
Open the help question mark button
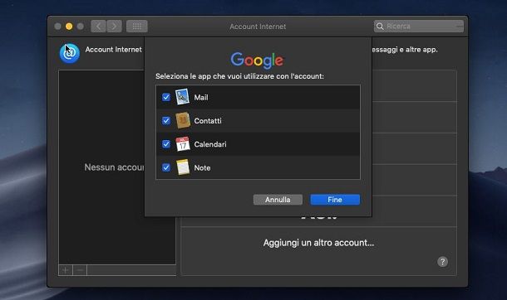tap(443, 262)
